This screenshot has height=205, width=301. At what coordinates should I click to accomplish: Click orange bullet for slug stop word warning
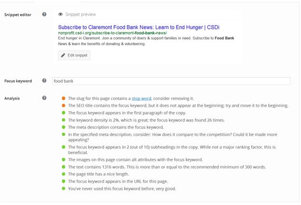tap(64, 98)
